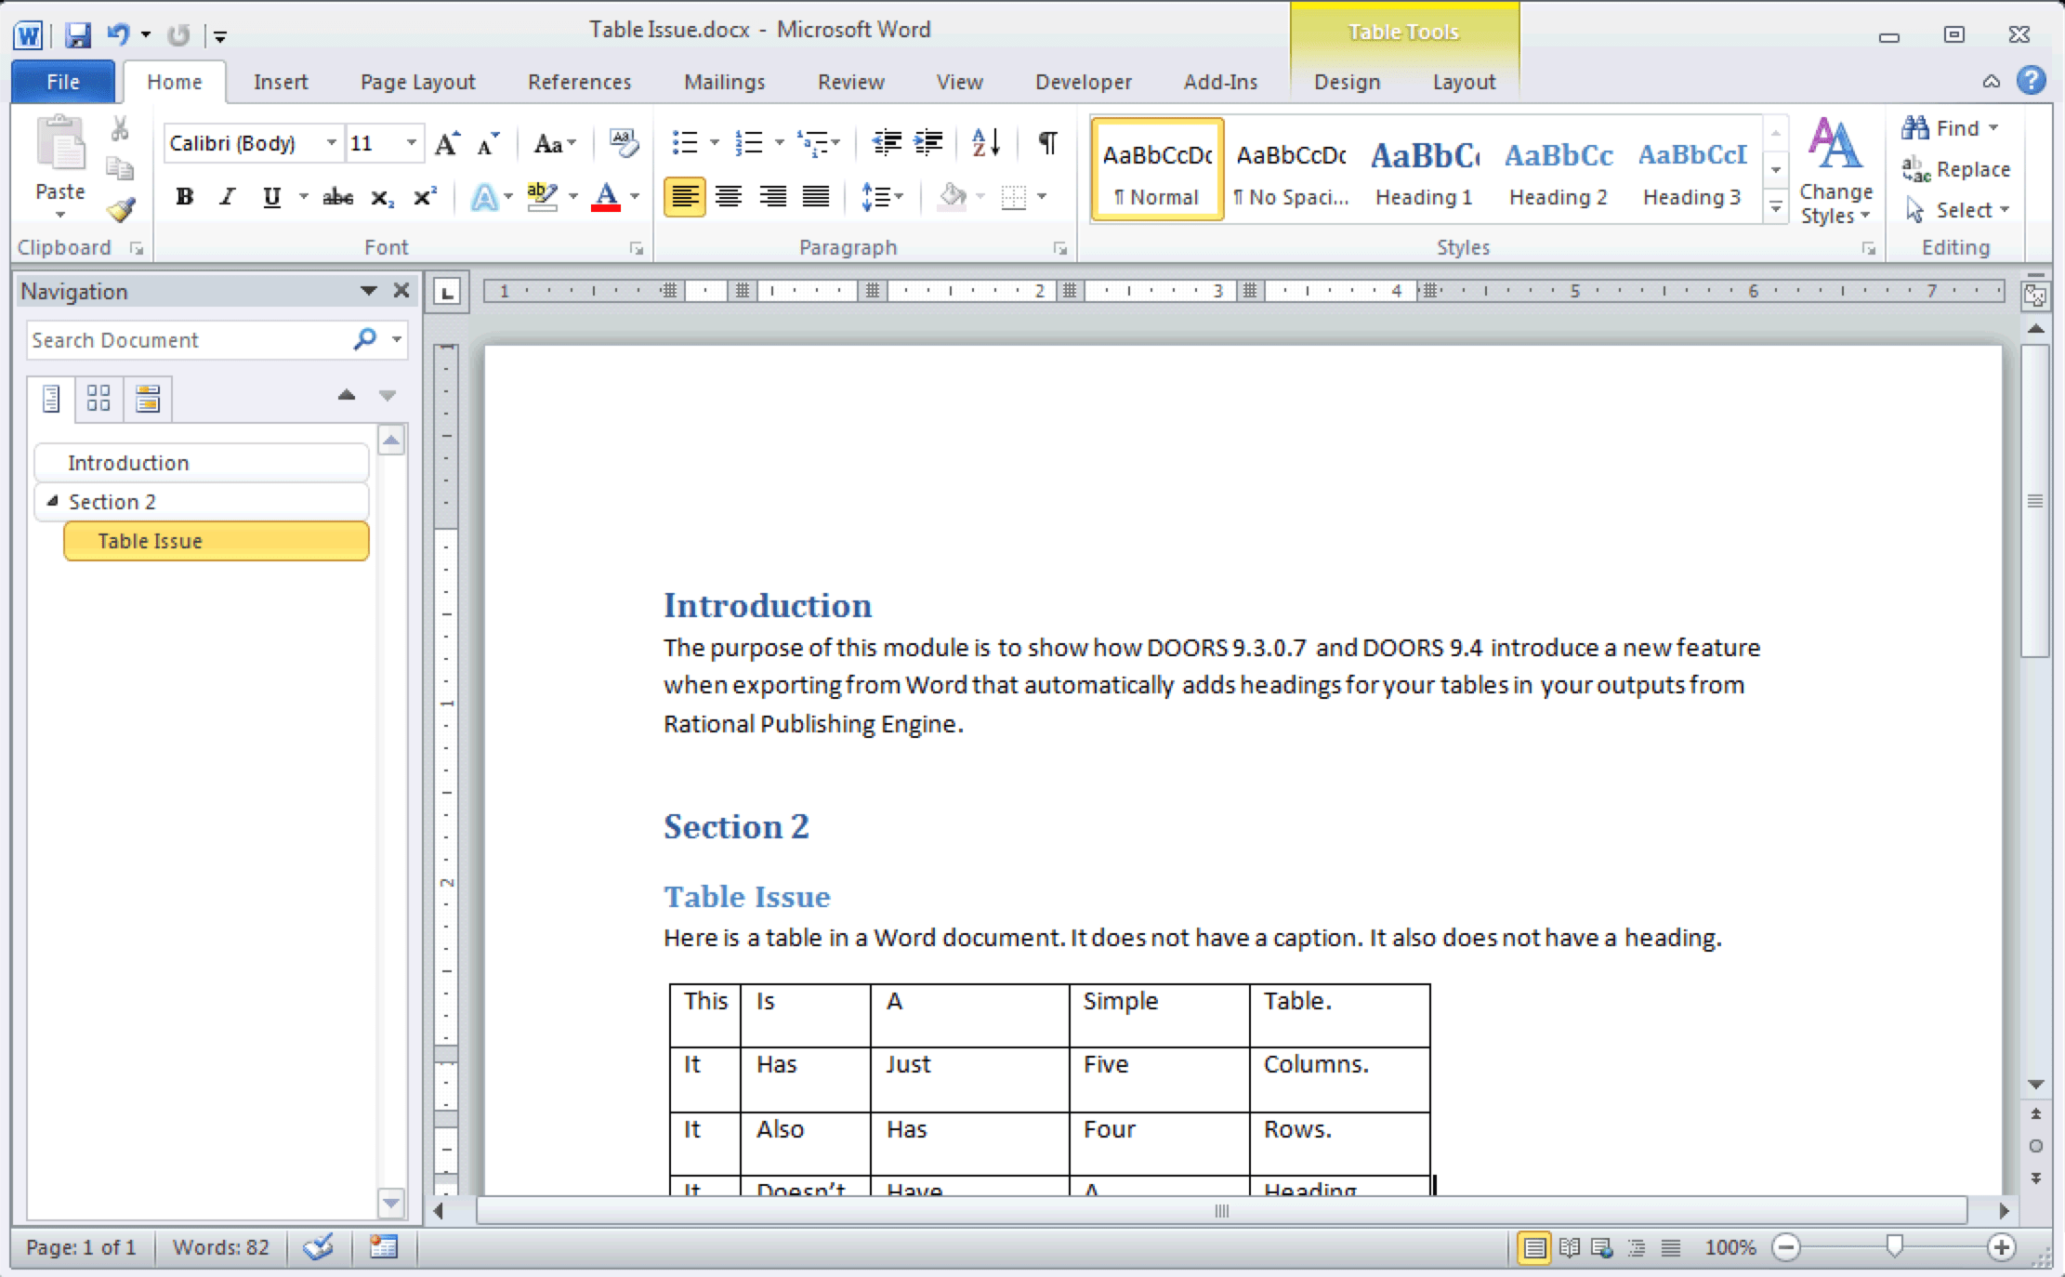Apply strikethrough formatting
This screenshot has height=1277, width=2065.
[338, 197]
